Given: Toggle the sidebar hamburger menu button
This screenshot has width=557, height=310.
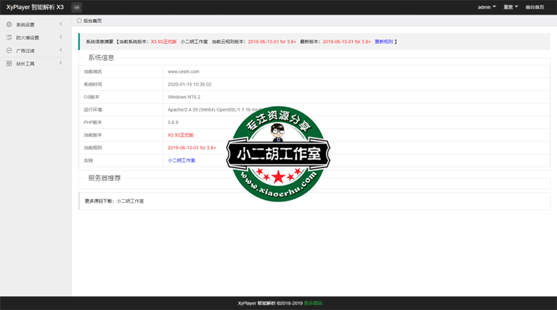Looking at the screenshot, I should [77, 8].
